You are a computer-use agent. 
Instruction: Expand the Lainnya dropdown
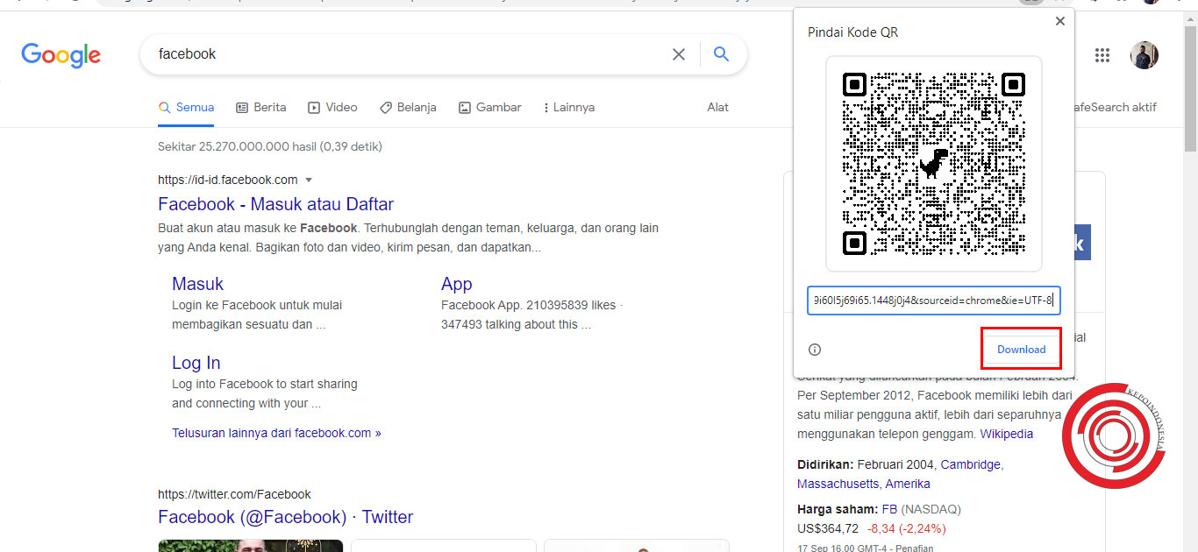pos(568,107)
